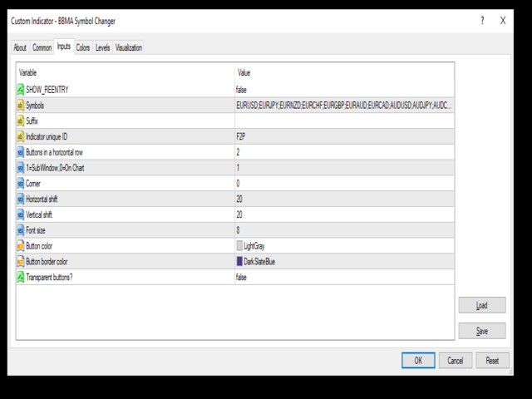532x399 pixels.
Task: Click the Transparent buttons? boolean icon
Action: [x=21, y=277]
